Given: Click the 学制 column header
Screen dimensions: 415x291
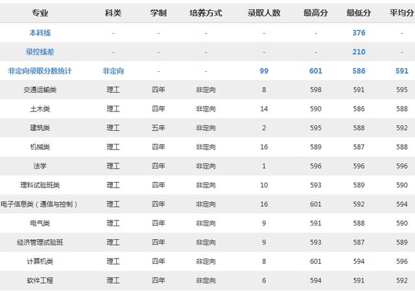Looking at the screenshot, I should tap(158, 13).
